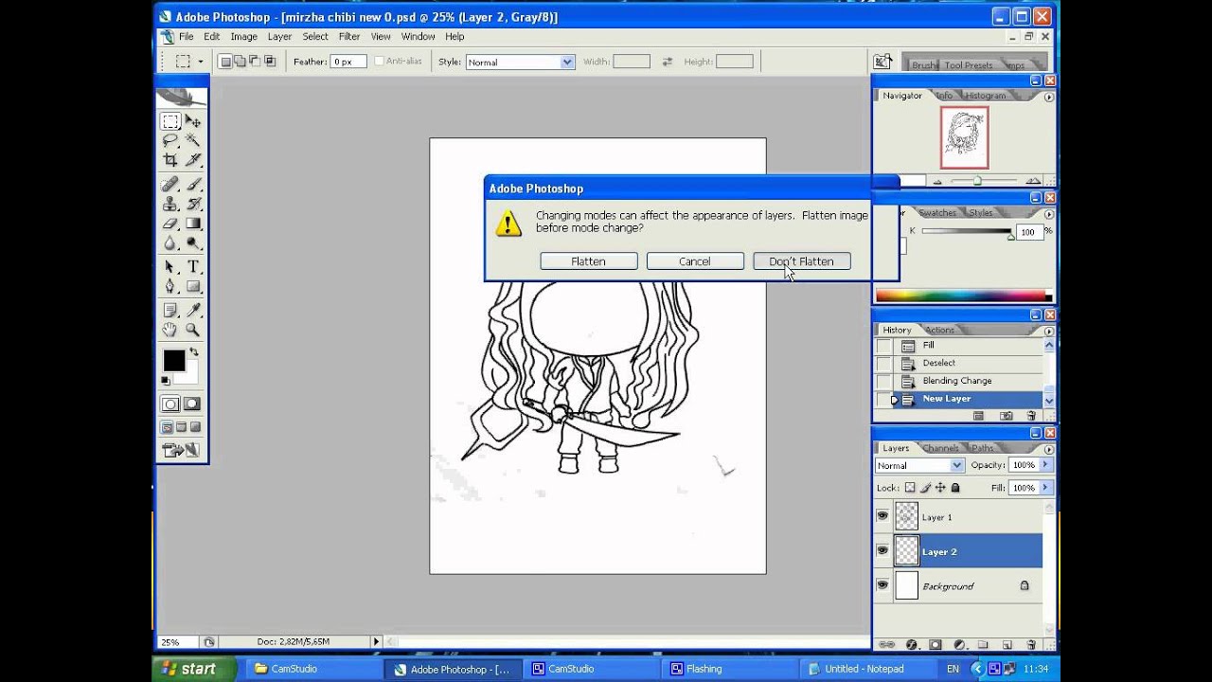Open the Navigator panel flyout menu
1212x682 pixels.
point(1049,97)
